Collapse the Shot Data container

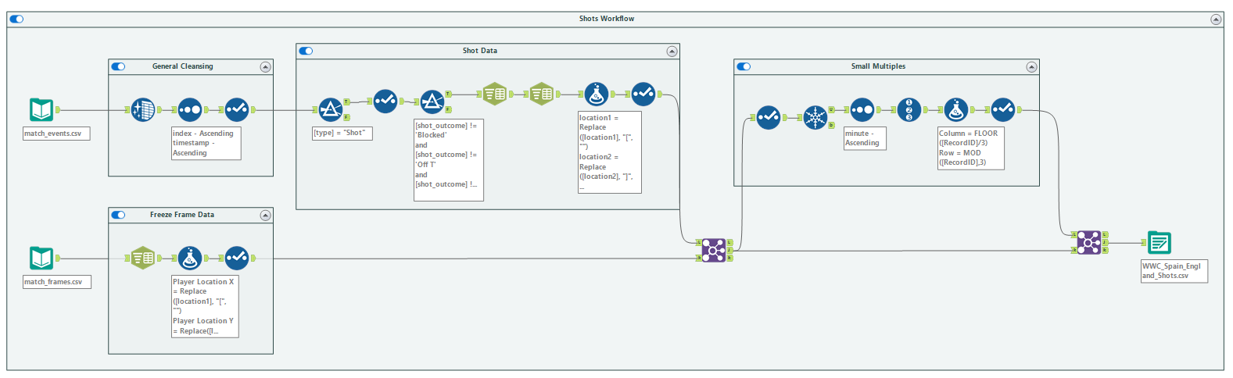(x=672, y=52)
